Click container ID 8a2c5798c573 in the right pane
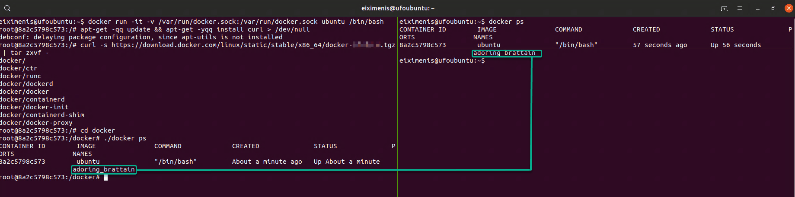 click(x=422, y=45)
